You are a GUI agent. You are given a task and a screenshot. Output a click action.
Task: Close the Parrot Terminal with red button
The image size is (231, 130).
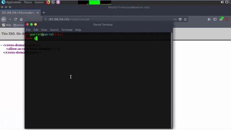pos(27,25)
